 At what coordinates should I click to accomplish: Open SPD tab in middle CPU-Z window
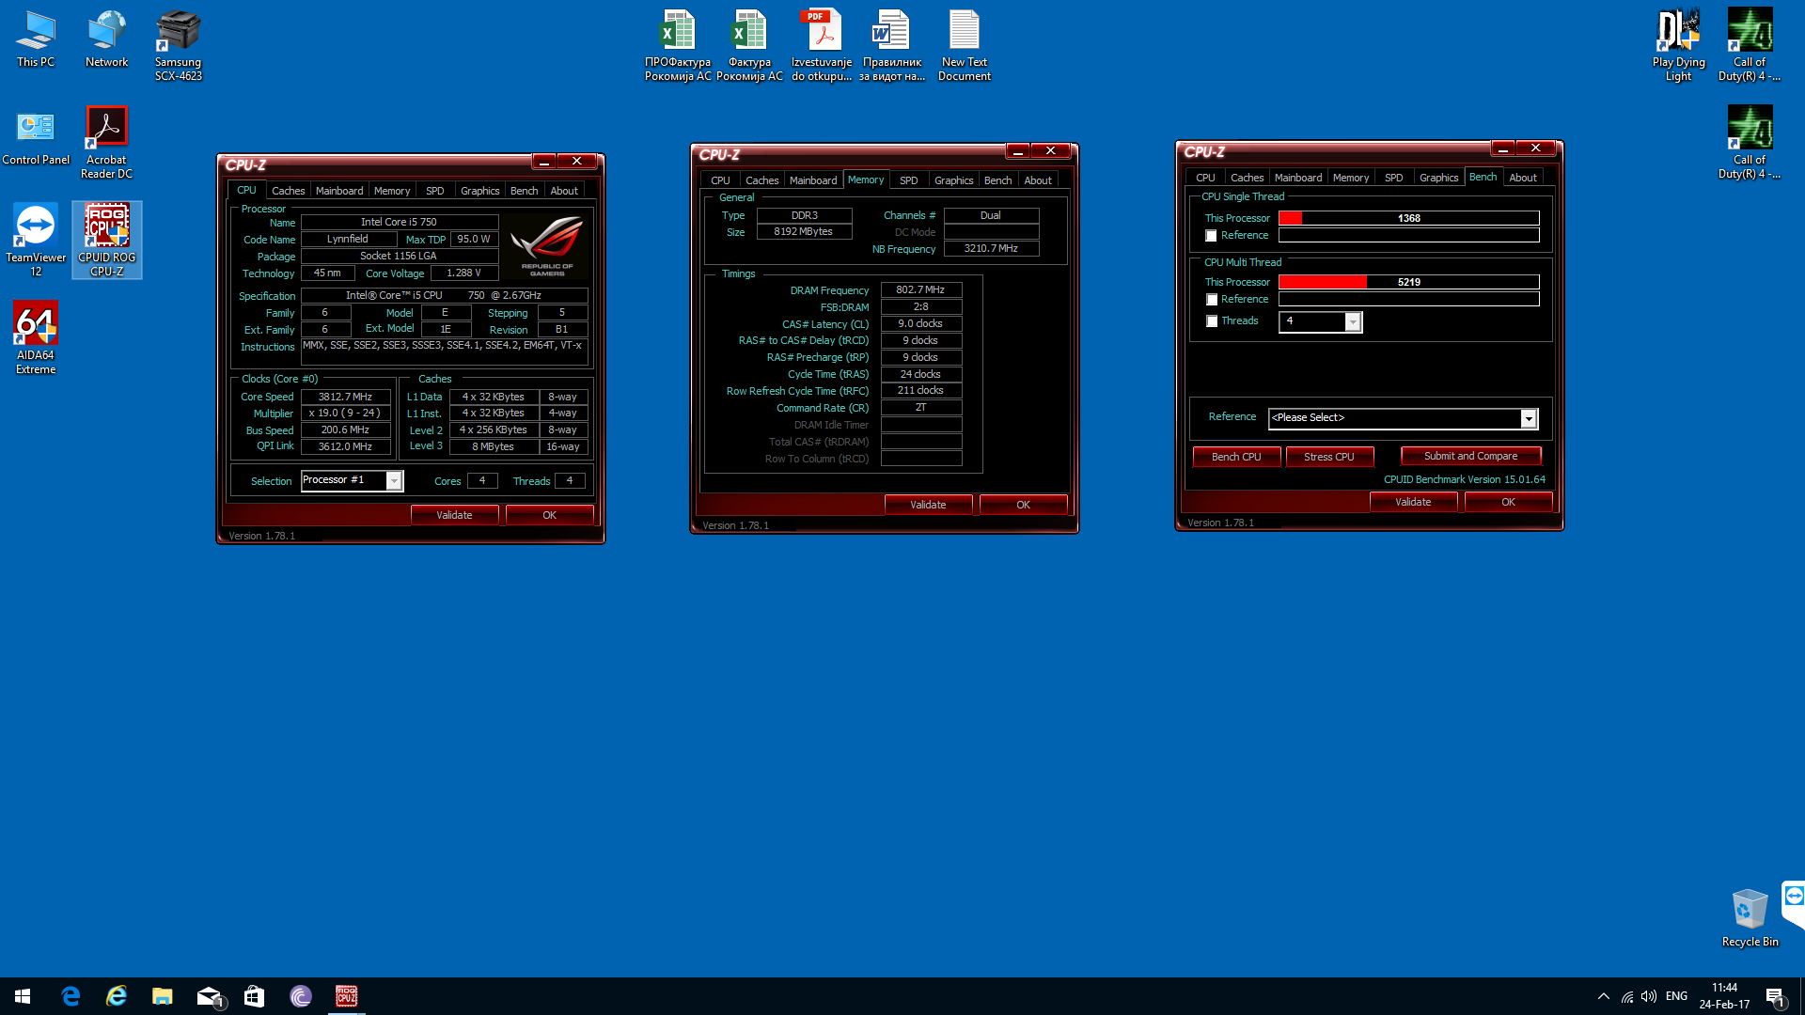pos(908,180)
